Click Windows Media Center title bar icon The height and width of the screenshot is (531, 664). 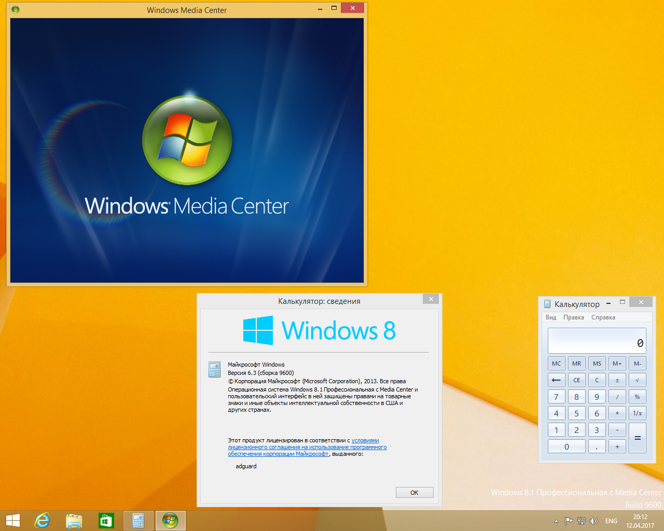[x=15, y=9]
